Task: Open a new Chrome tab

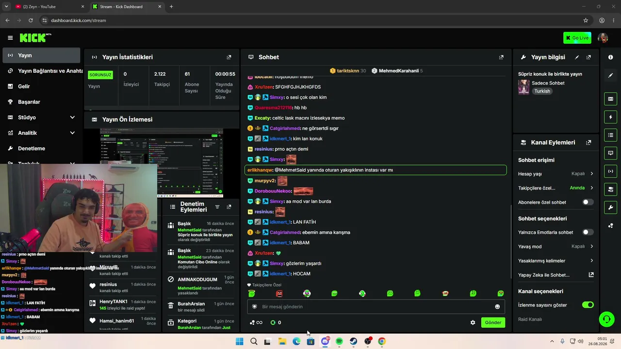Action: pos(171,7)
